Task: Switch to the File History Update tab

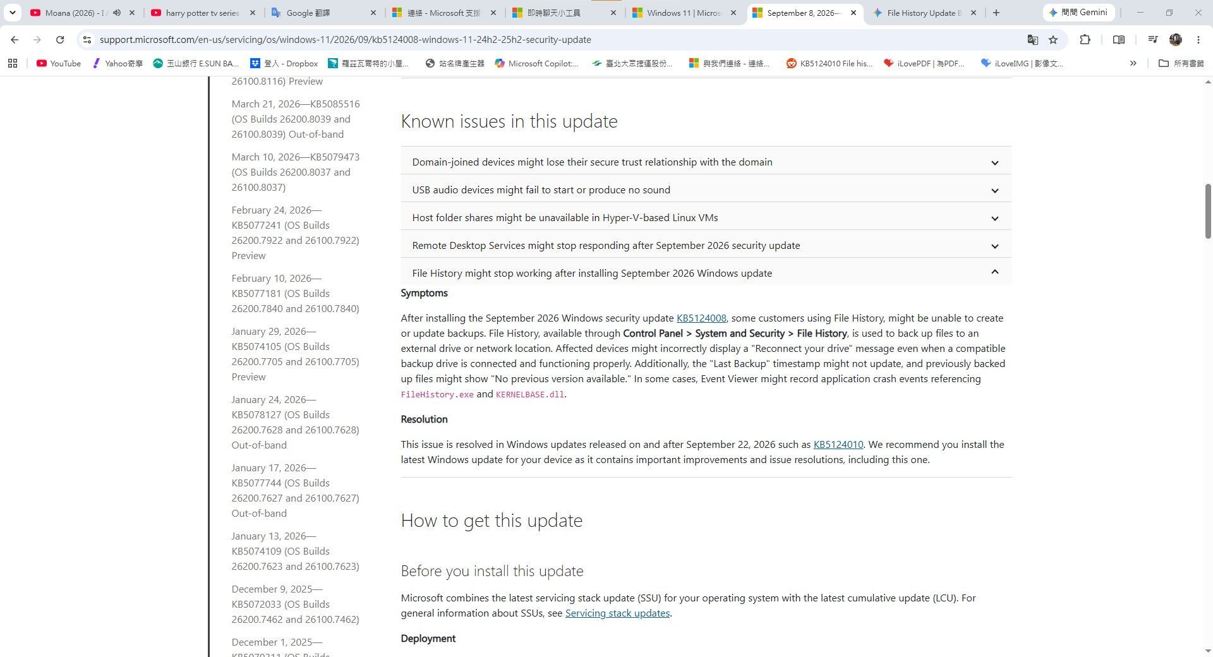Action: click(x=924, y=13)
